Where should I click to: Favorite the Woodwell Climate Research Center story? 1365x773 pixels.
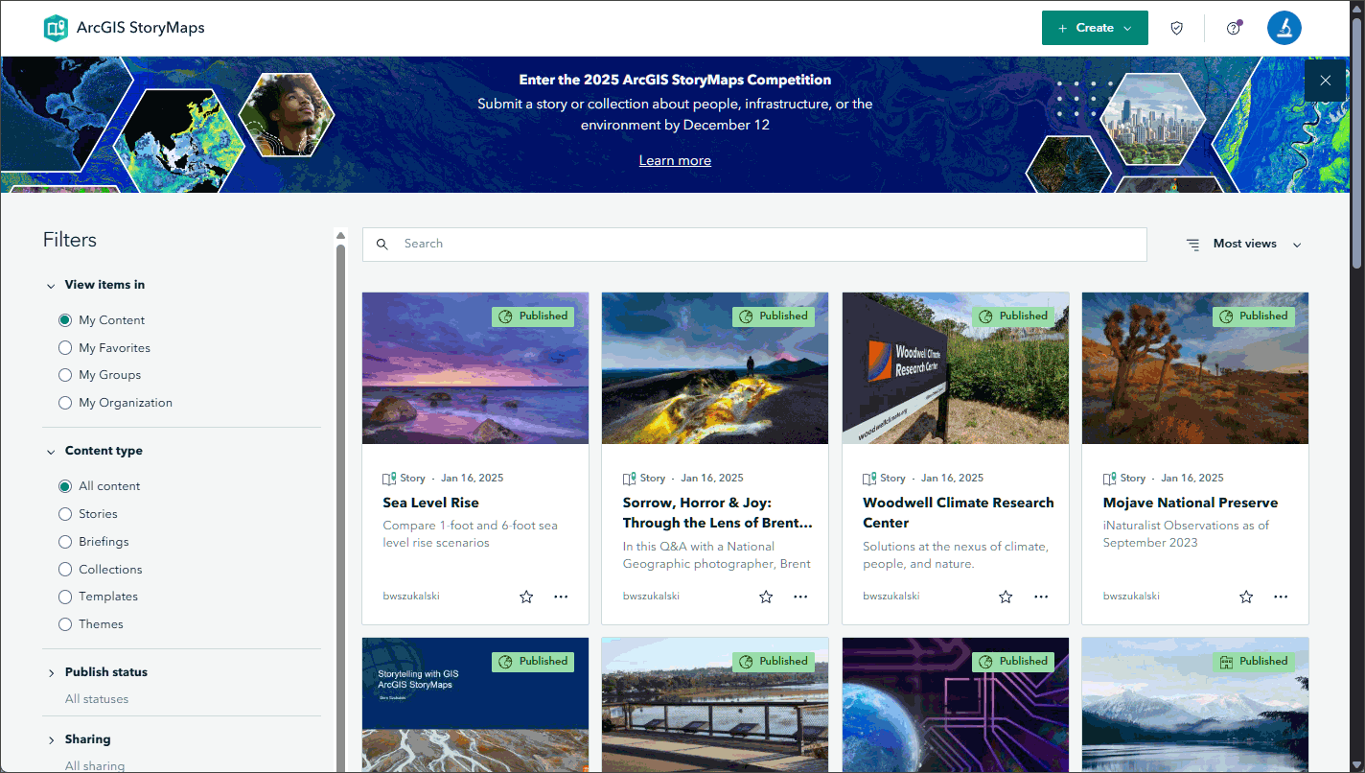pos(1006,597)
